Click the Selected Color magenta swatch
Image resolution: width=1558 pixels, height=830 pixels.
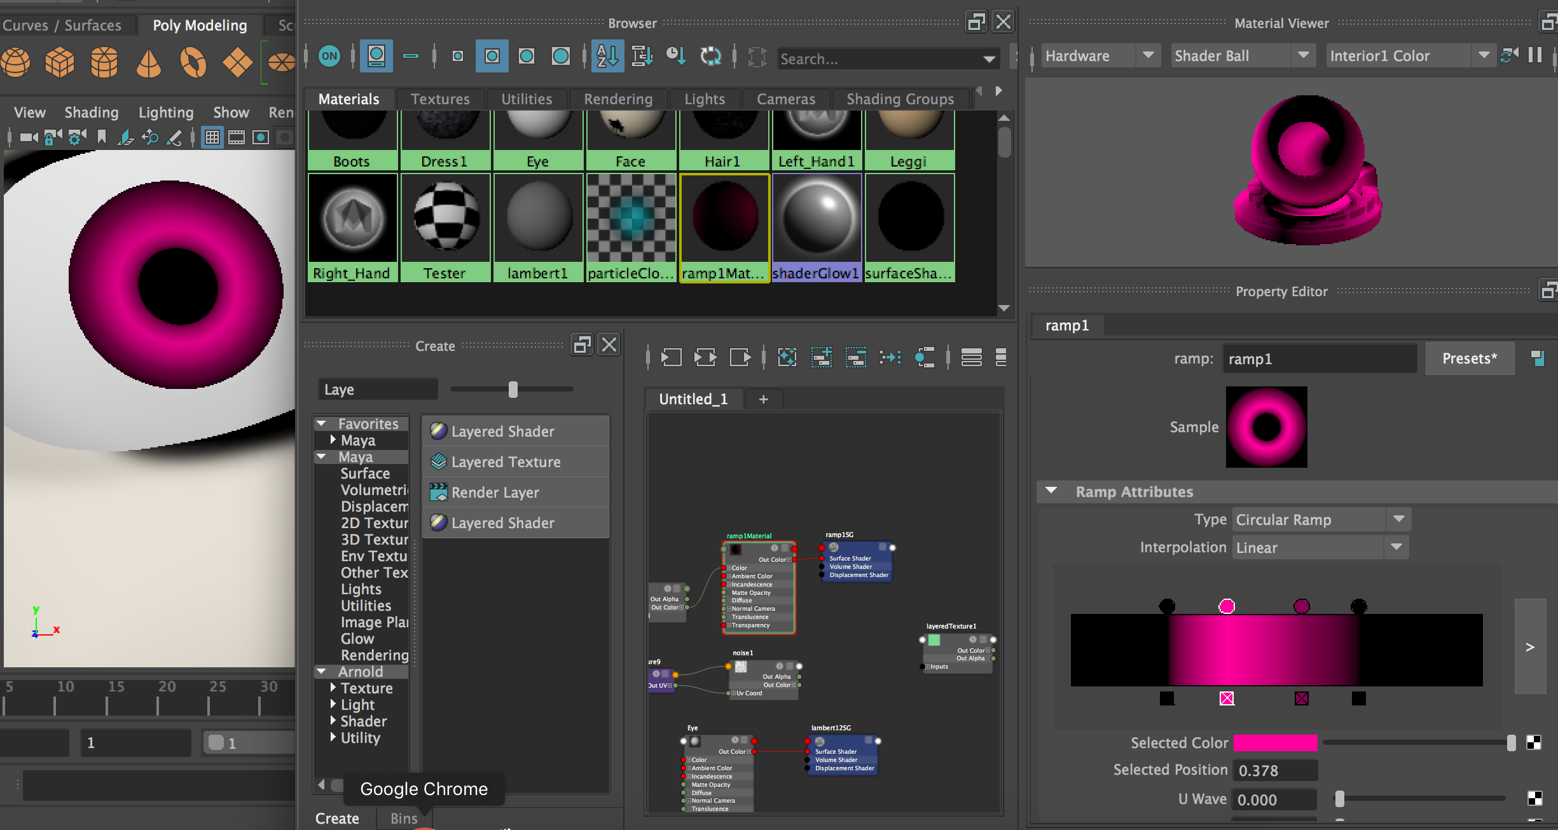[1275, 742]
